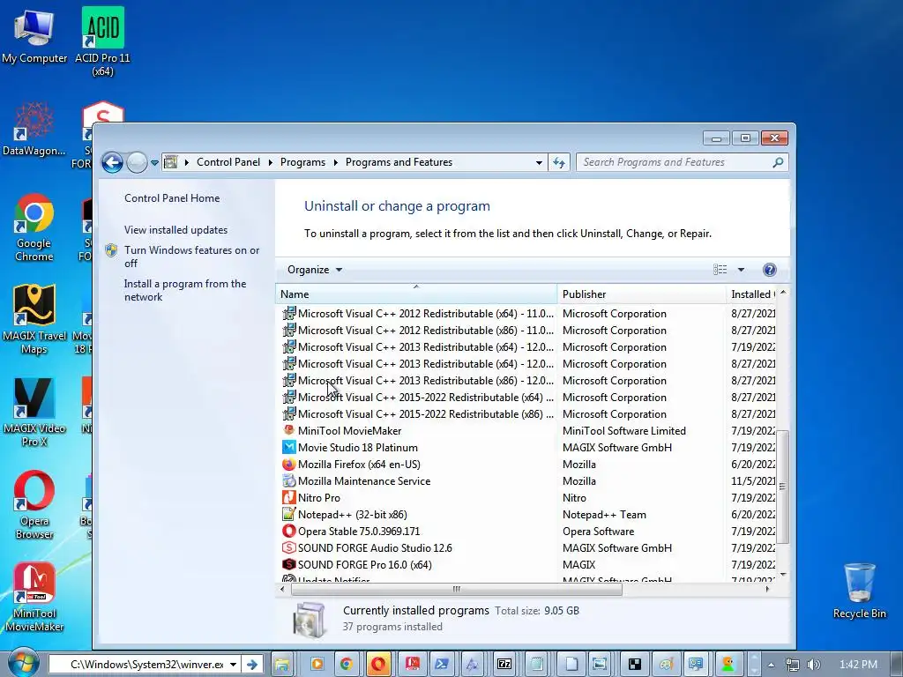Select Mozilla Maintenance Service icon in list
This screenshot has width=903, height=677.
(289, 480)
